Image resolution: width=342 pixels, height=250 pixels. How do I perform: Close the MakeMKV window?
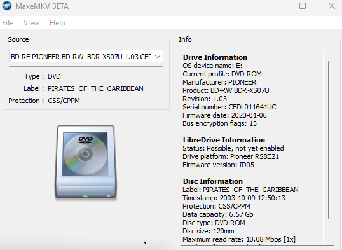[x=332, y=6]
